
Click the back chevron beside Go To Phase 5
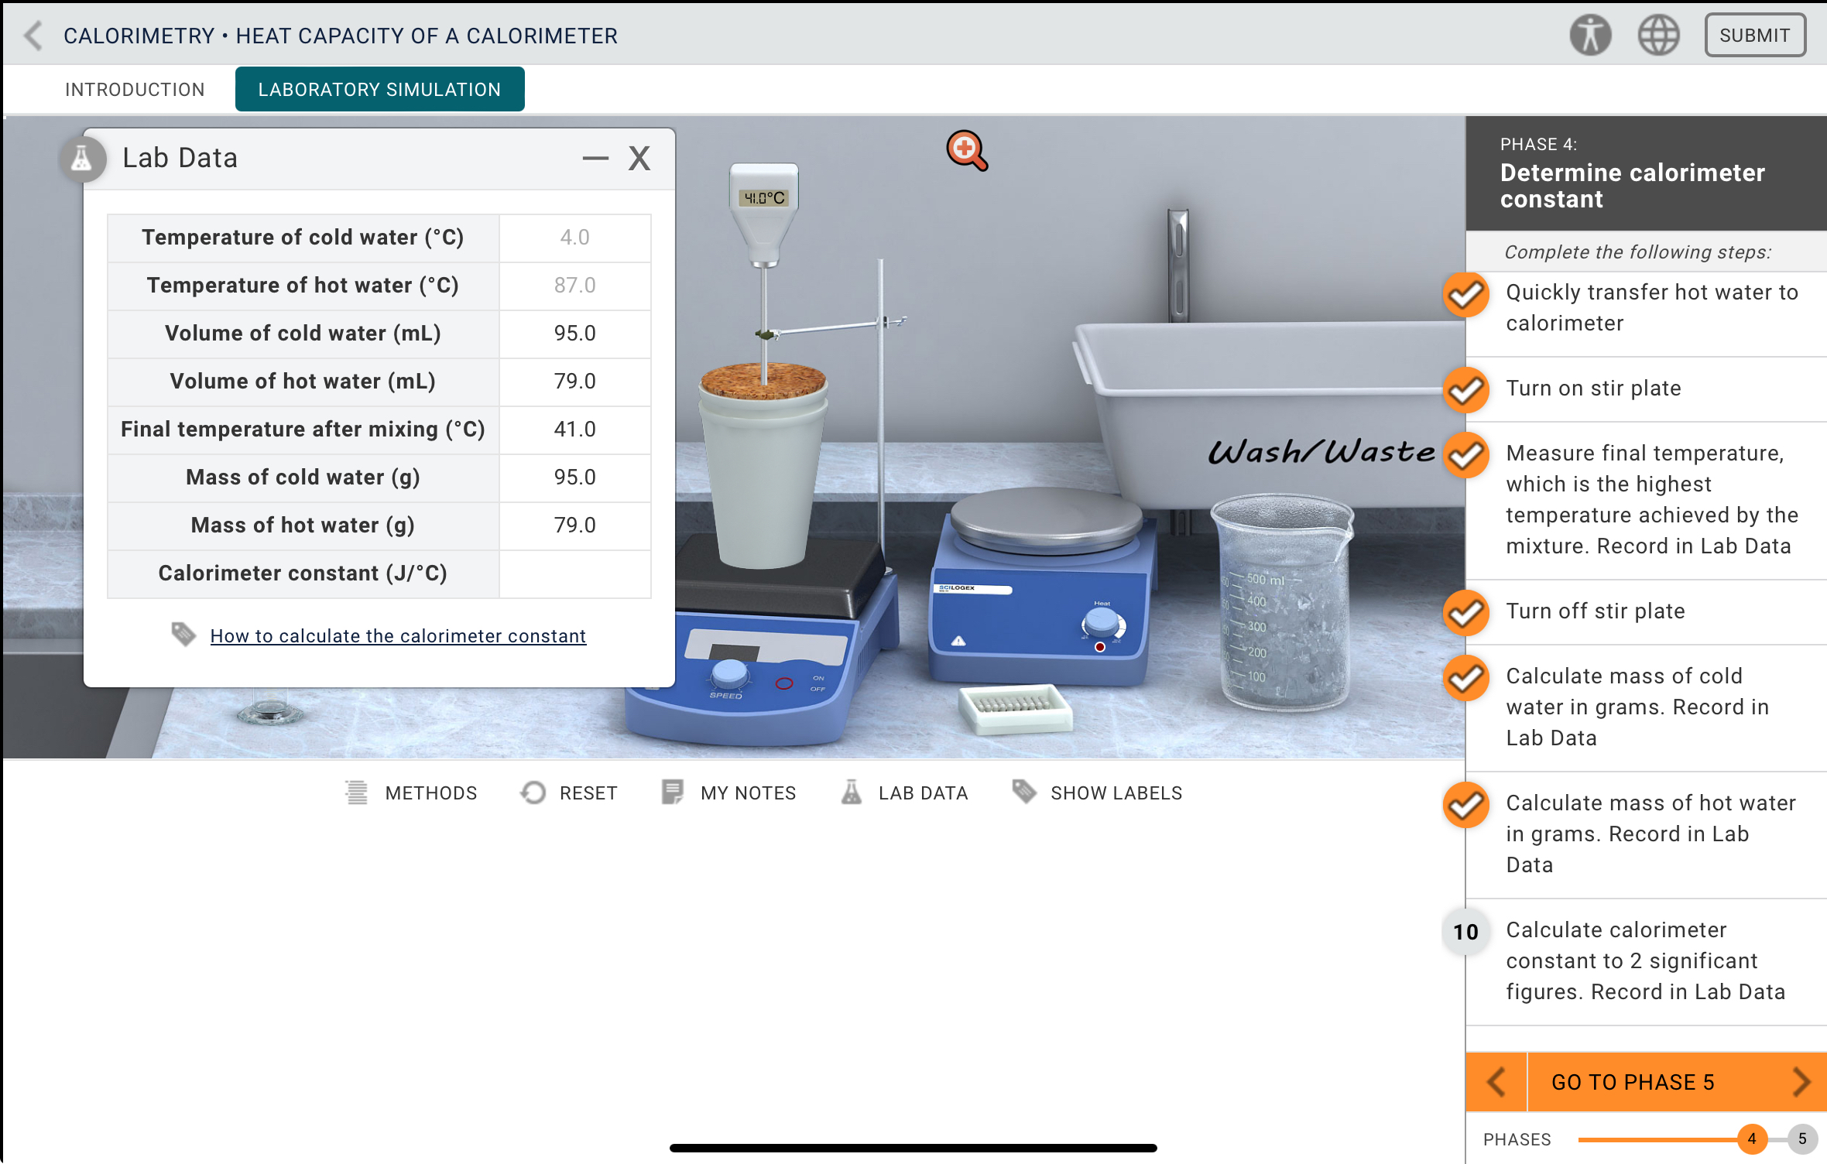(x=1496, y=1081)
